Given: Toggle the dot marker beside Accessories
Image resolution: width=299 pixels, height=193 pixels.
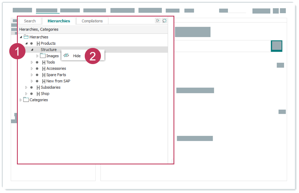Looking at the screenshot, I should click(x=37, y=68).
